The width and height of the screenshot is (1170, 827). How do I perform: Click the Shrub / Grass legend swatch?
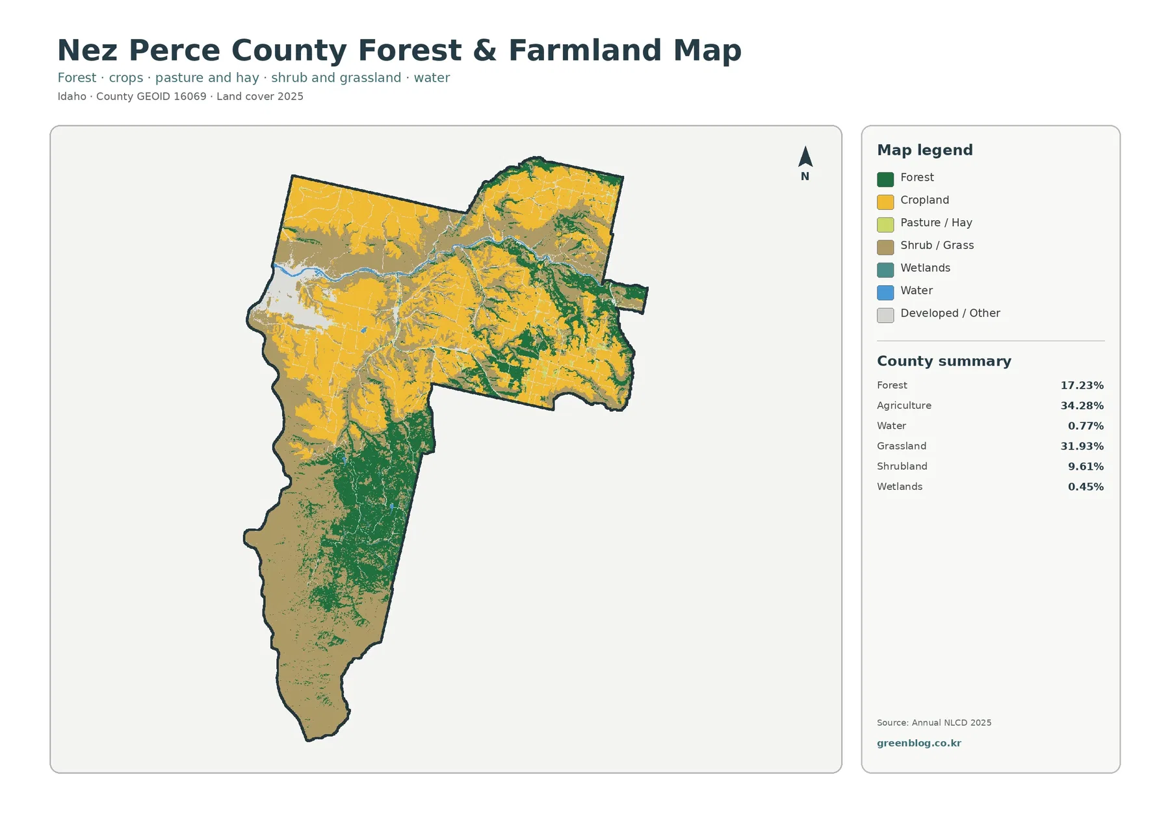[885, 248]
